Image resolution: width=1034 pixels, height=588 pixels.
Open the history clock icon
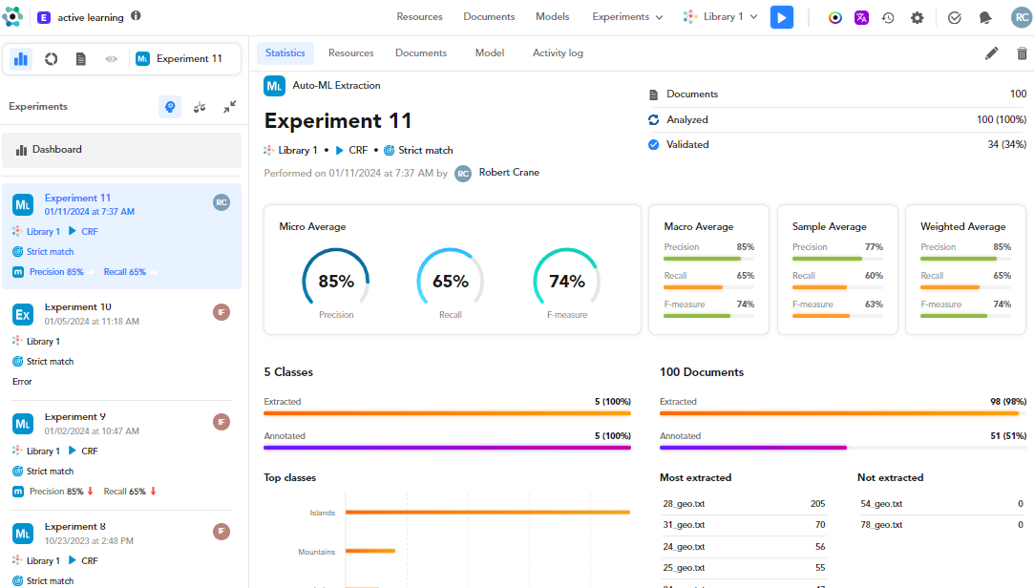(x=888, y=17)
